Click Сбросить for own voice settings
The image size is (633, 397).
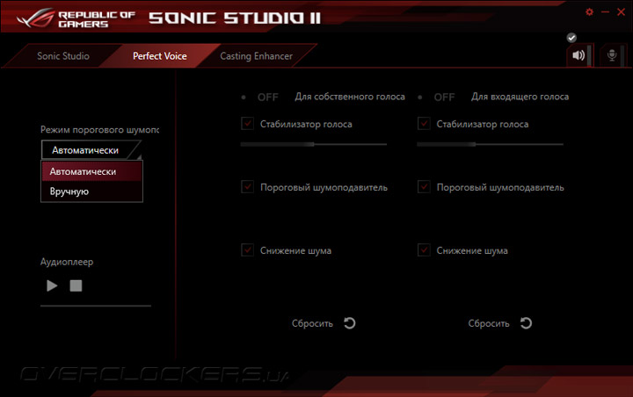[312, 323]
